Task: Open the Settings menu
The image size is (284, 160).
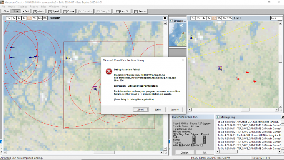Action: click(22, 7)
